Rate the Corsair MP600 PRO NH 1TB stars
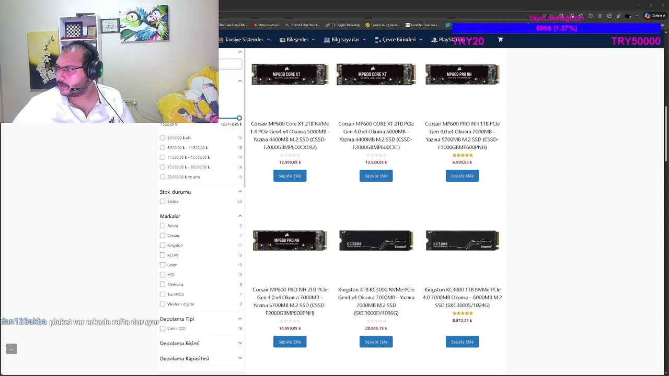Viewport: 669px width, 376px height. click(x=463, y=155)
